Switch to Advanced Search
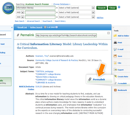 33,21
